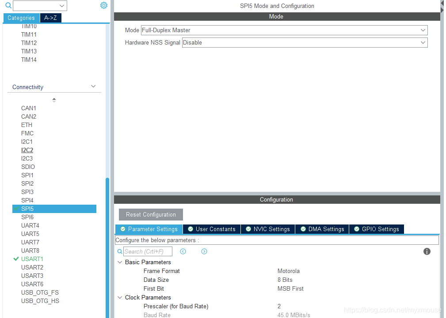The height and width of the screenshot is (318, 446).
Task: Select USART1 in Connectivity list
Action: (32, 259)
